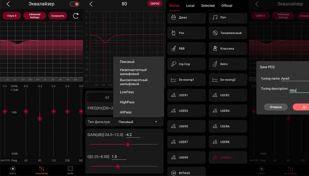Viewport: 309px width, 176px height.
Task: Open the Status tab icon
Action: point(13,170)
